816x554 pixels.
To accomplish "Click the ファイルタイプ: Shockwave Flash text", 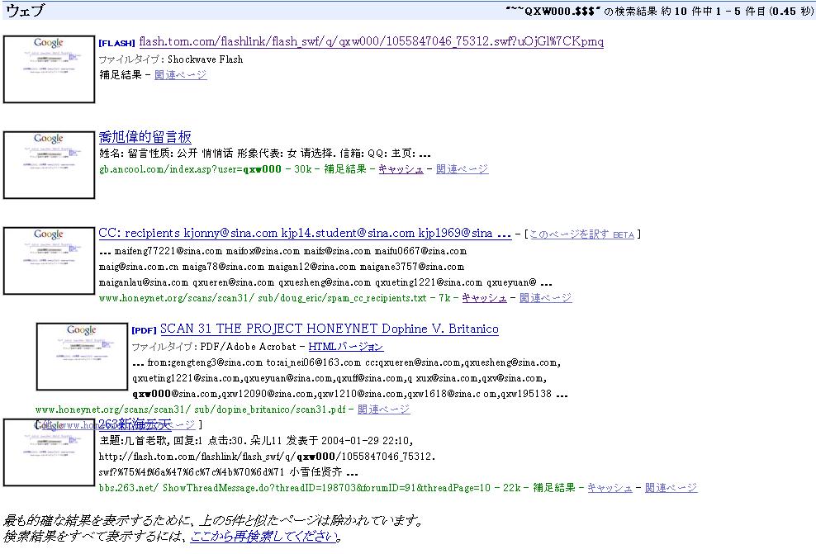I will click(x=171, y=59).
